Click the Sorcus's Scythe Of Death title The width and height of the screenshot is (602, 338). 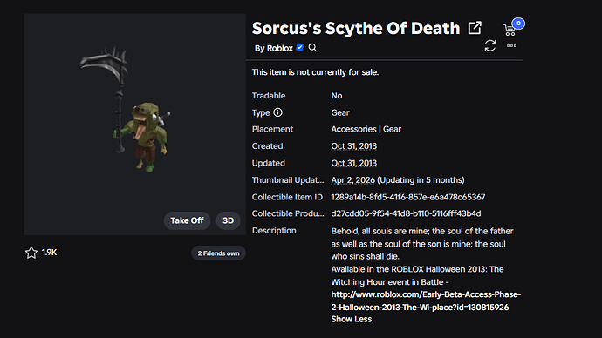pos(356,29)
